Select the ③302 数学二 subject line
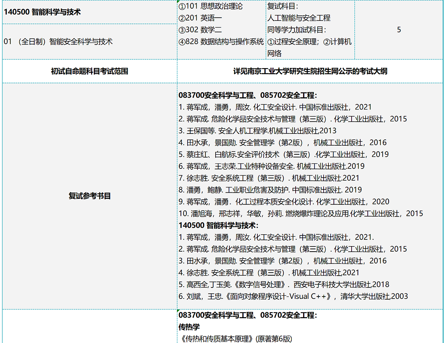 coord(200,30)
